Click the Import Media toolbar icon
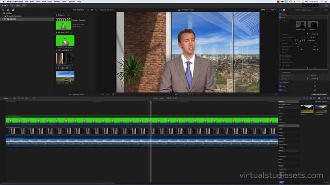Screen dimensions: 330x185 click(12, 5)
